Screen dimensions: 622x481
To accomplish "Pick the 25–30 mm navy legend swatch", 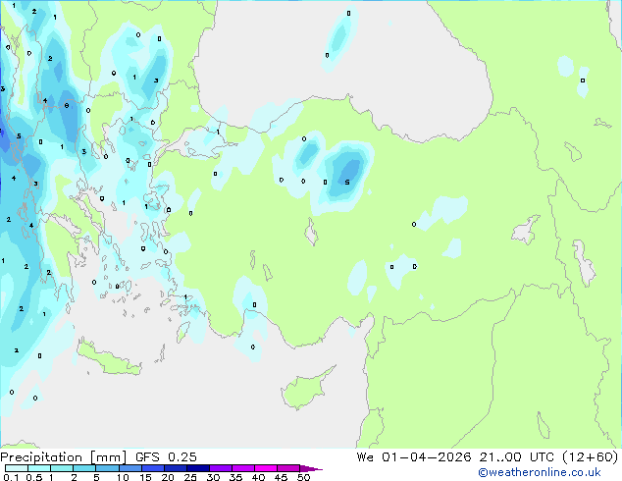I will coord(197,468).
